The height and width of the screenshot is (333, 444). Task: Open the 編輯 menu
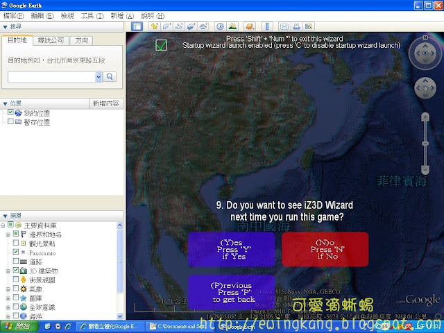(42, 16)
